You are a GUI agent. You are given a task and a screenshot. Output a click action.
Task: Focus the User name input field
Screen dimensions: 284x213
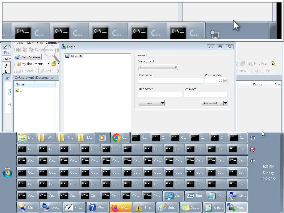[160, 95]
